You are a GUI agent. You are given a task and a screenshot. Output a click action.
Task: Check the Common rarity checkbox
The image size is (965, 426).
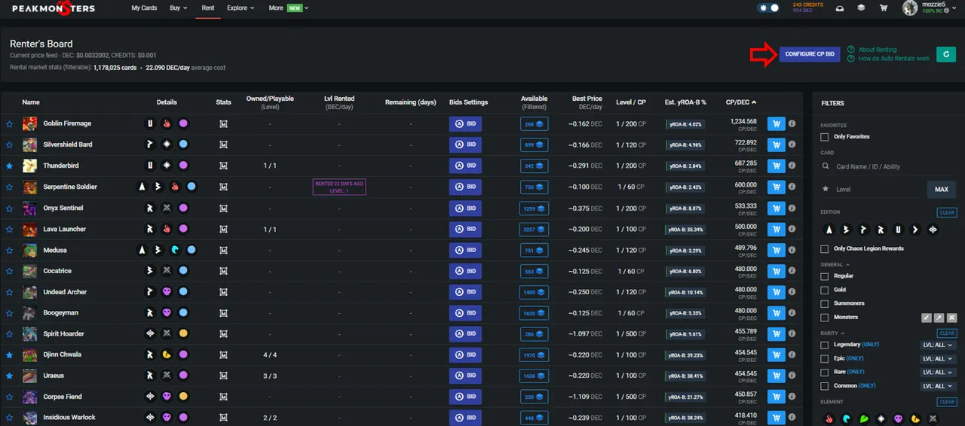pos(825,386)
